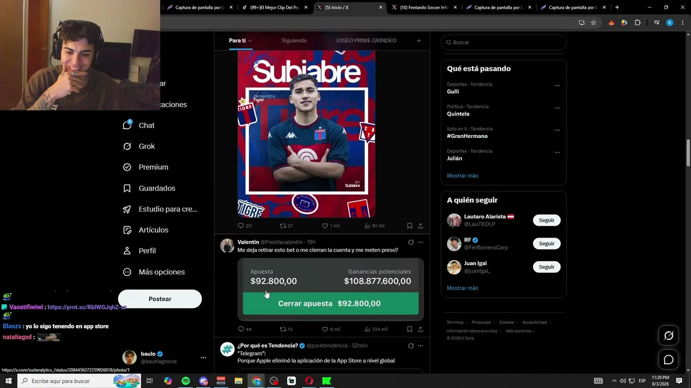
Task: Bookmark Valentín's bet post
Action: (x=410, y=329)
